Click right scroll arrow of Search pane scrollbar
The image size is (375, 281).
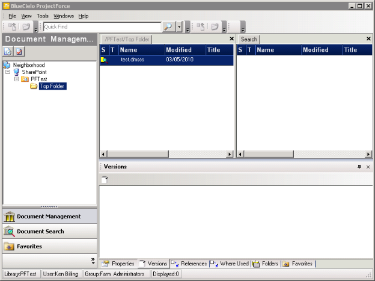tap(368, 154)
